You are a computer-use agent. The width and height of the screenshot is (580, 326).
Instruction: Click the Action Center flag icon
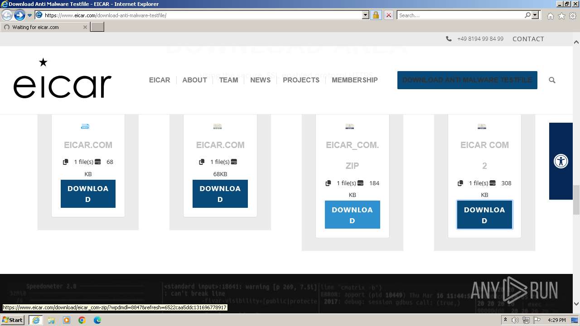[537, 320]
